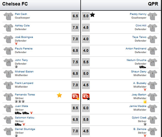
Task: Click the number 26 shirt icon for John Terry
Action: pos(8,62)
